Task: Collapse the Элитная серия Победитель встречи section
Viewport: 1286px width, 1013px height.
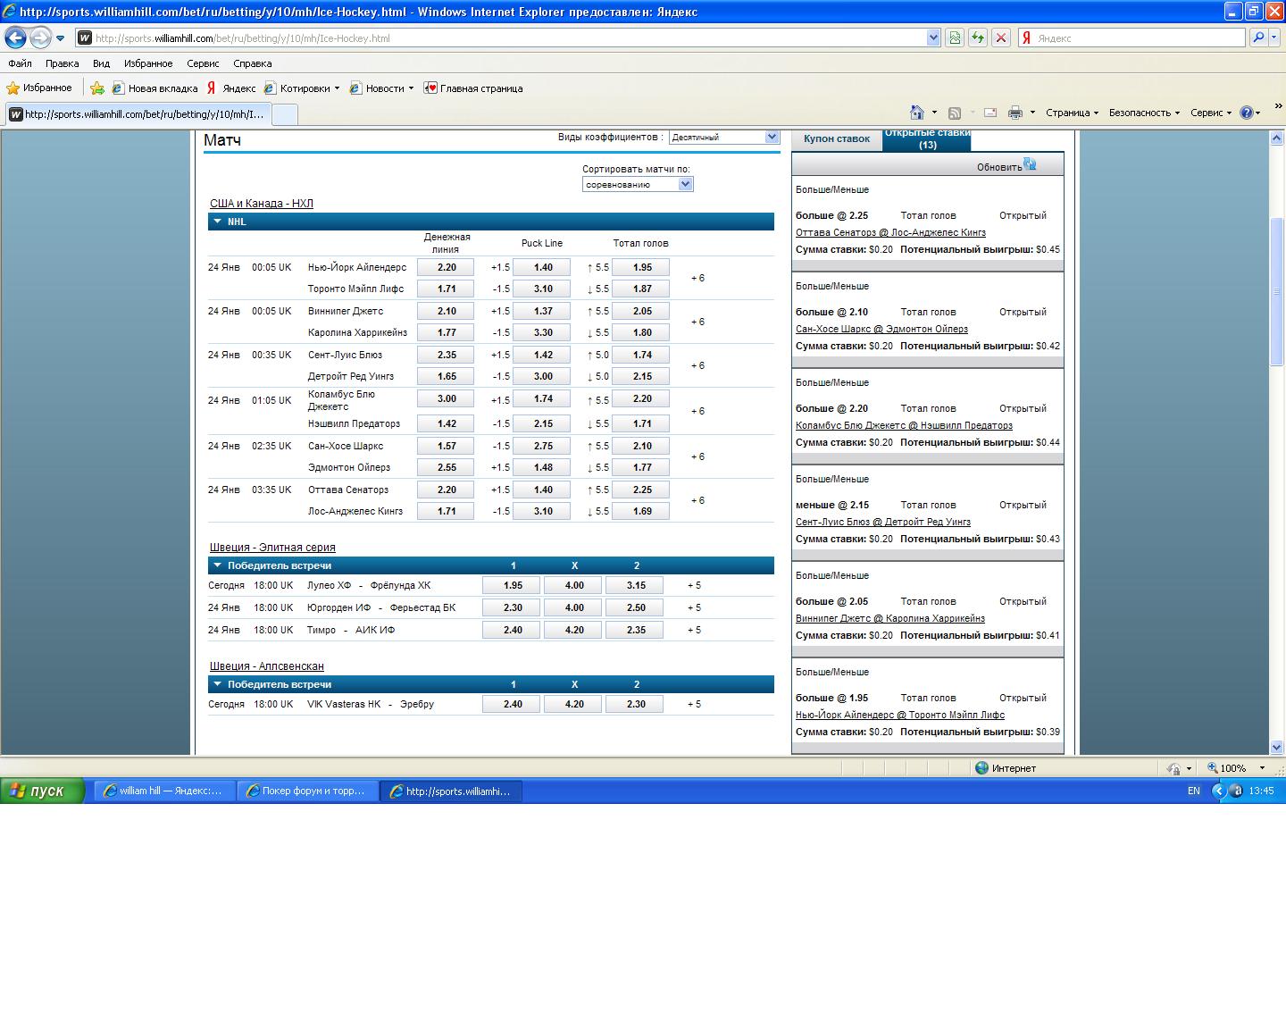Action: (x=217, y=565)
